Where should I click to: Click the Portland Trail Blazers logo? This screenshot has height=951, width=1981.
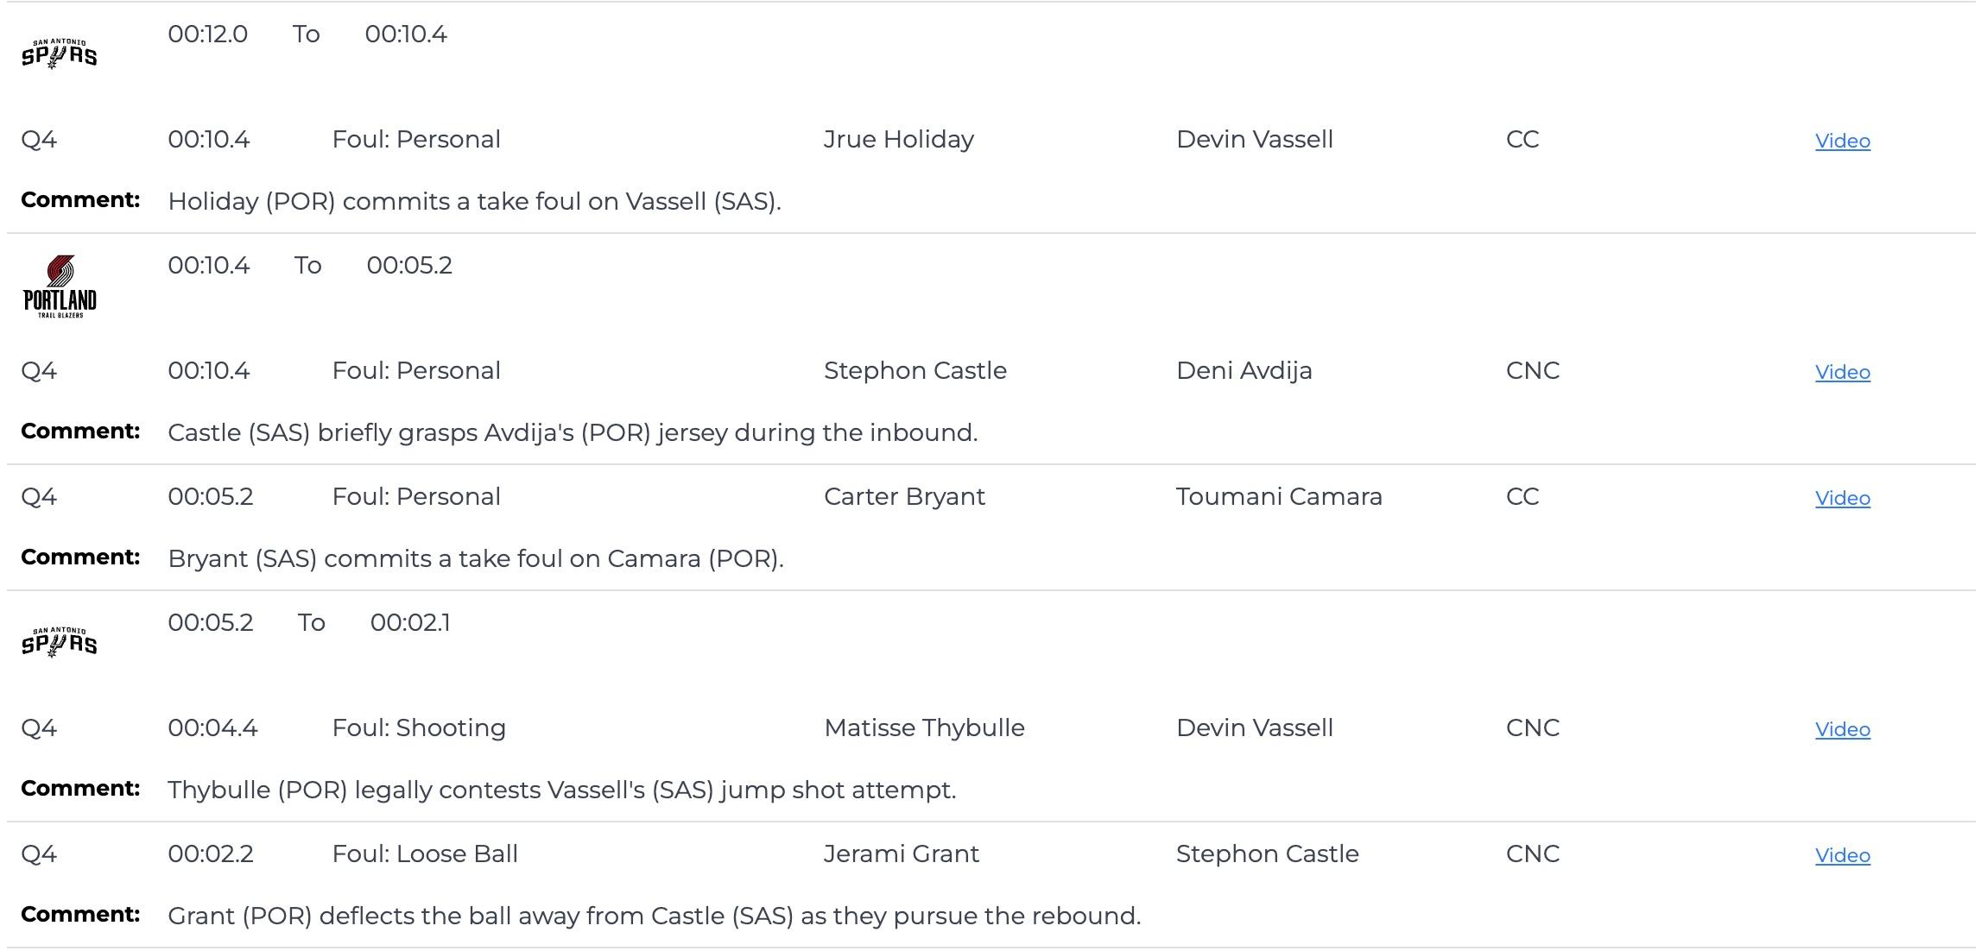click(60, 287)
